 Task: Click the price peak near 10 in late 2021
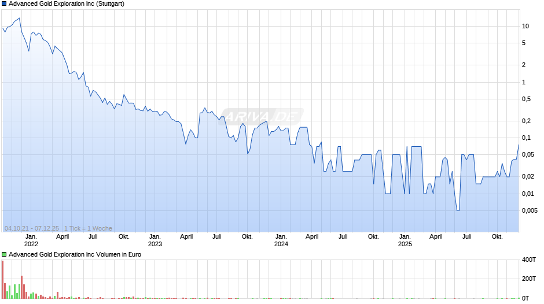(19, 18)
